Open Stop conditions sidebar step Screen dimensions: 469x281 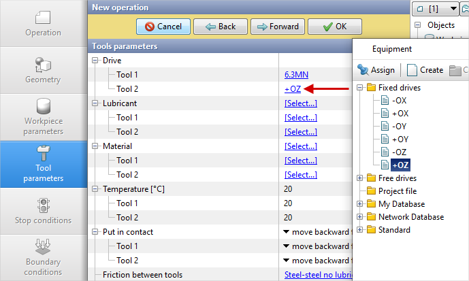[x=43, y=211]
